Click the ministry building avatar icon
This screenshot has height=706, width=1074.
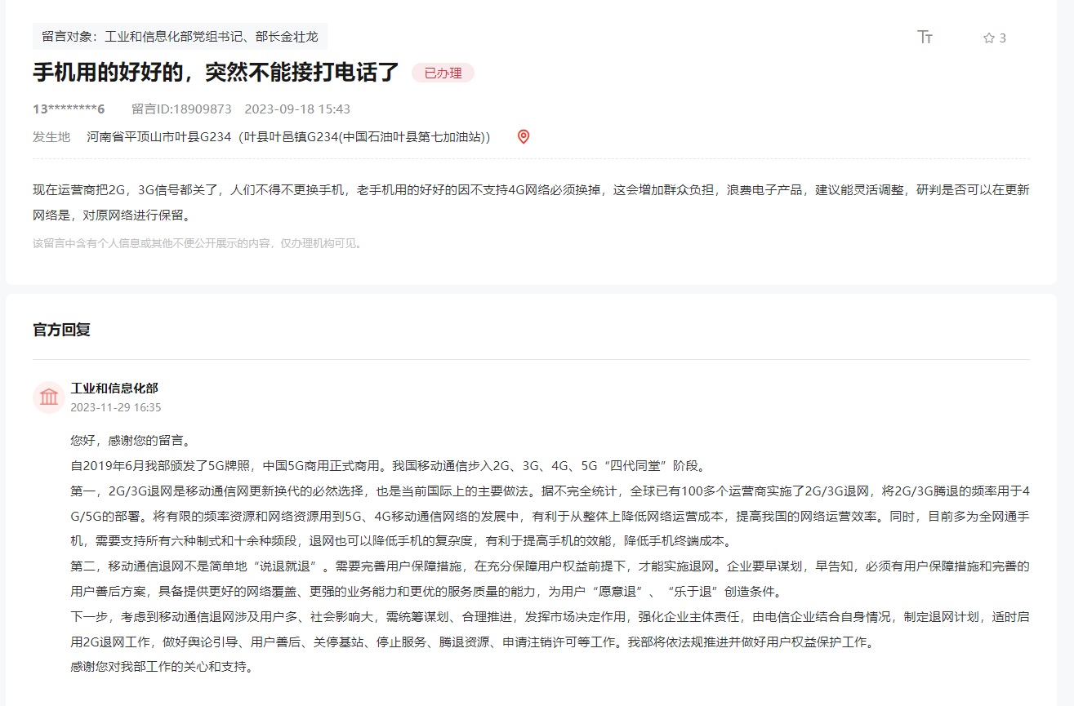48,397
